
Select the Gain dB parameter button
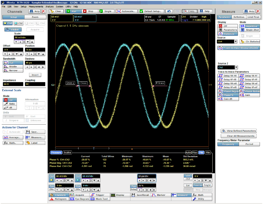228,99
